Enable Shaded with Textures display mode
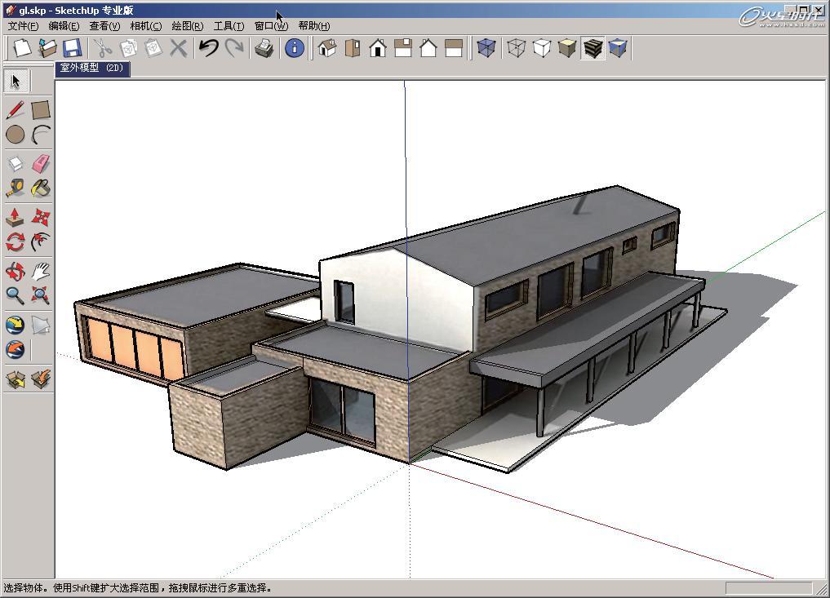 point(593,48)
